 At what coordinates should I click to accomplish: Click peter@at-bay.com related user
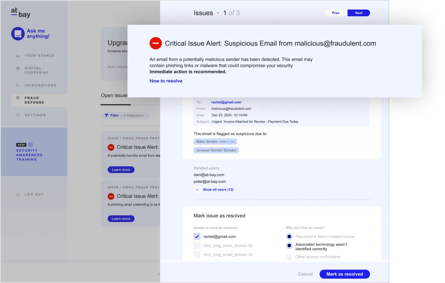click(210, 182)
